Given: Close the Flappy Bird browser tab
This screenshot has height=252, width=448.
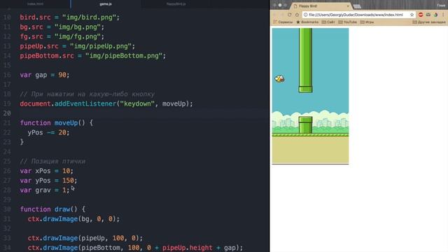Looking at the screenshot, I should [x=348, y=6].
